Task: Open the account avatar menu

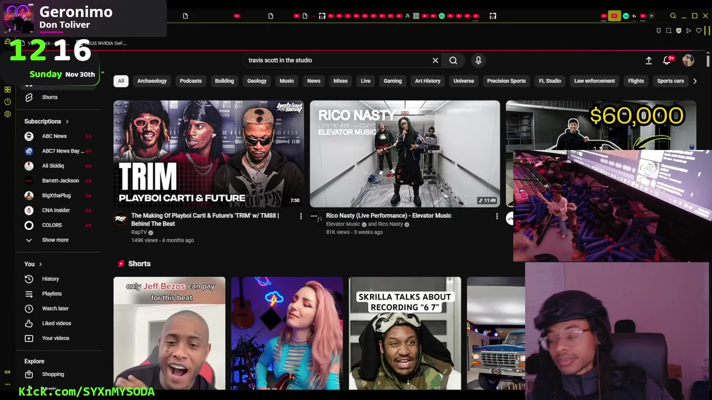Action: 688,61
